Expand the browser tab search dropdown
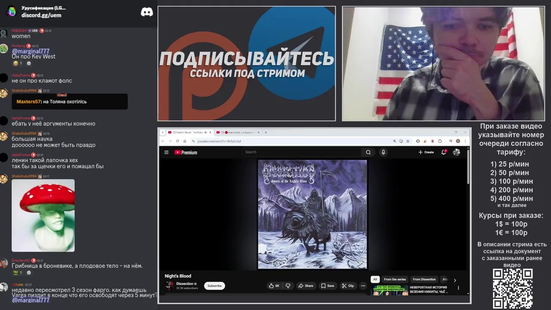 (x=163, y=132)
